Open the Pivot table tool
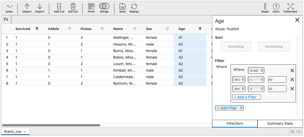The width and height of the screenshot is (304, 137). tap(91, 8)
